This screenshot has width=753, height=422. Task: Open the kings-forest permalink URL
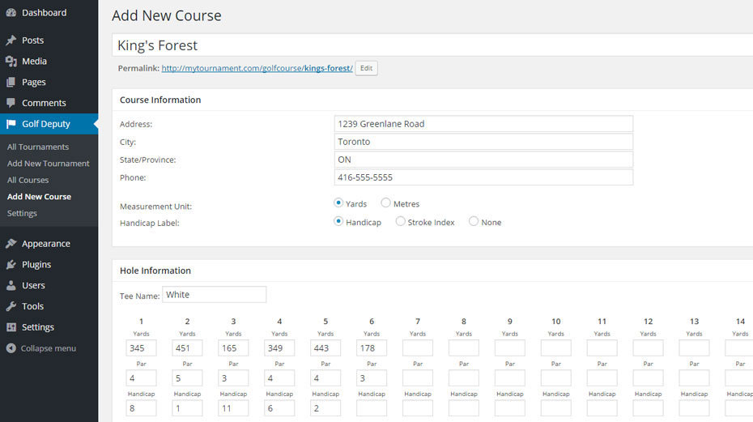click(257, 68)
